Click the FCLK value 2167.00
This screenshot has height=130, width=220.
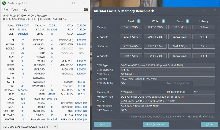tap(81, 30)
